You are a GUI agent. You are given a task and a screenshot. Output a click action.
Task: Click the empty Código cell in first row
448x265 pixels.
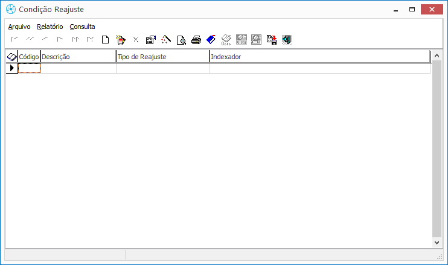(x=29, y=68)
